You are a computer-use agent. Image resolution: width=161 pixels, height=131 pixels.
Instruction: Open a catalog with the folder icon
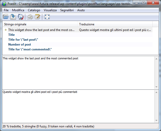click(x=6, y=17)
